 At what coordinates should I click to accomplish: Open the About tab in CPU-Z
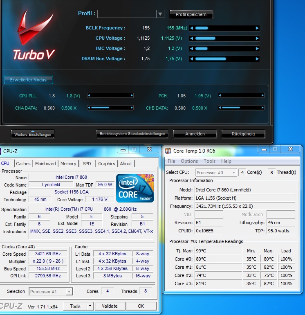coord(126,164)
